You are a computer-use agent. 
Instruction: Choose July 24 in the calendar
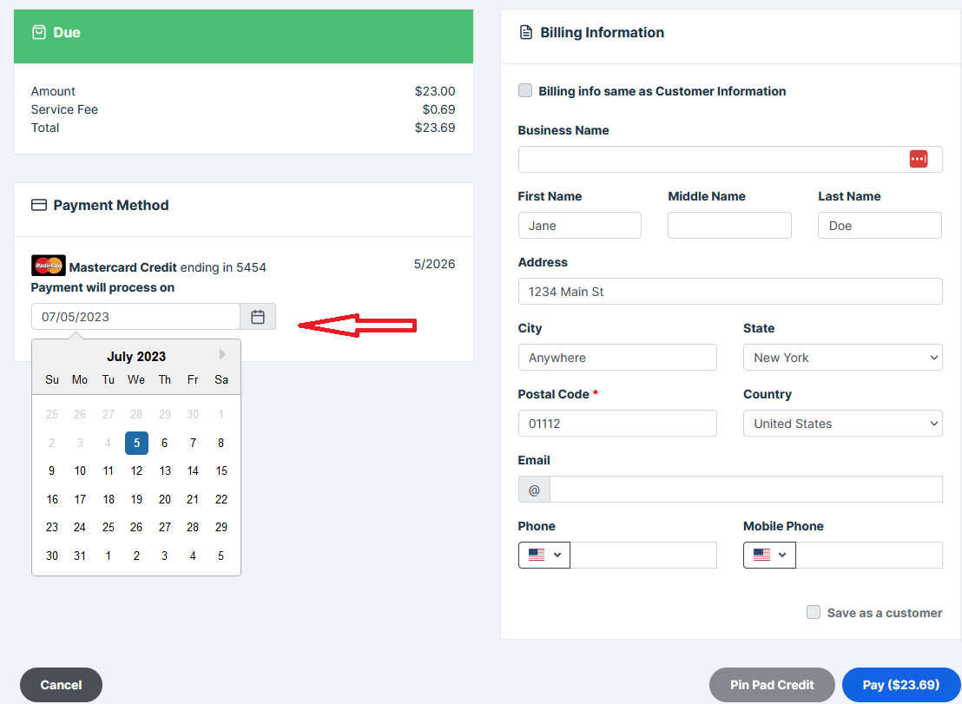(x=80, y=528)
